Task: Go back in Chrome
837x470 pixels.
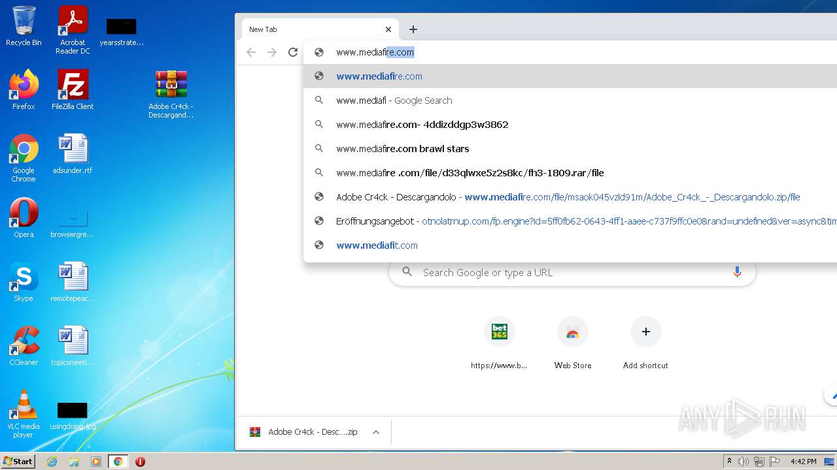Action: [251, 52]
